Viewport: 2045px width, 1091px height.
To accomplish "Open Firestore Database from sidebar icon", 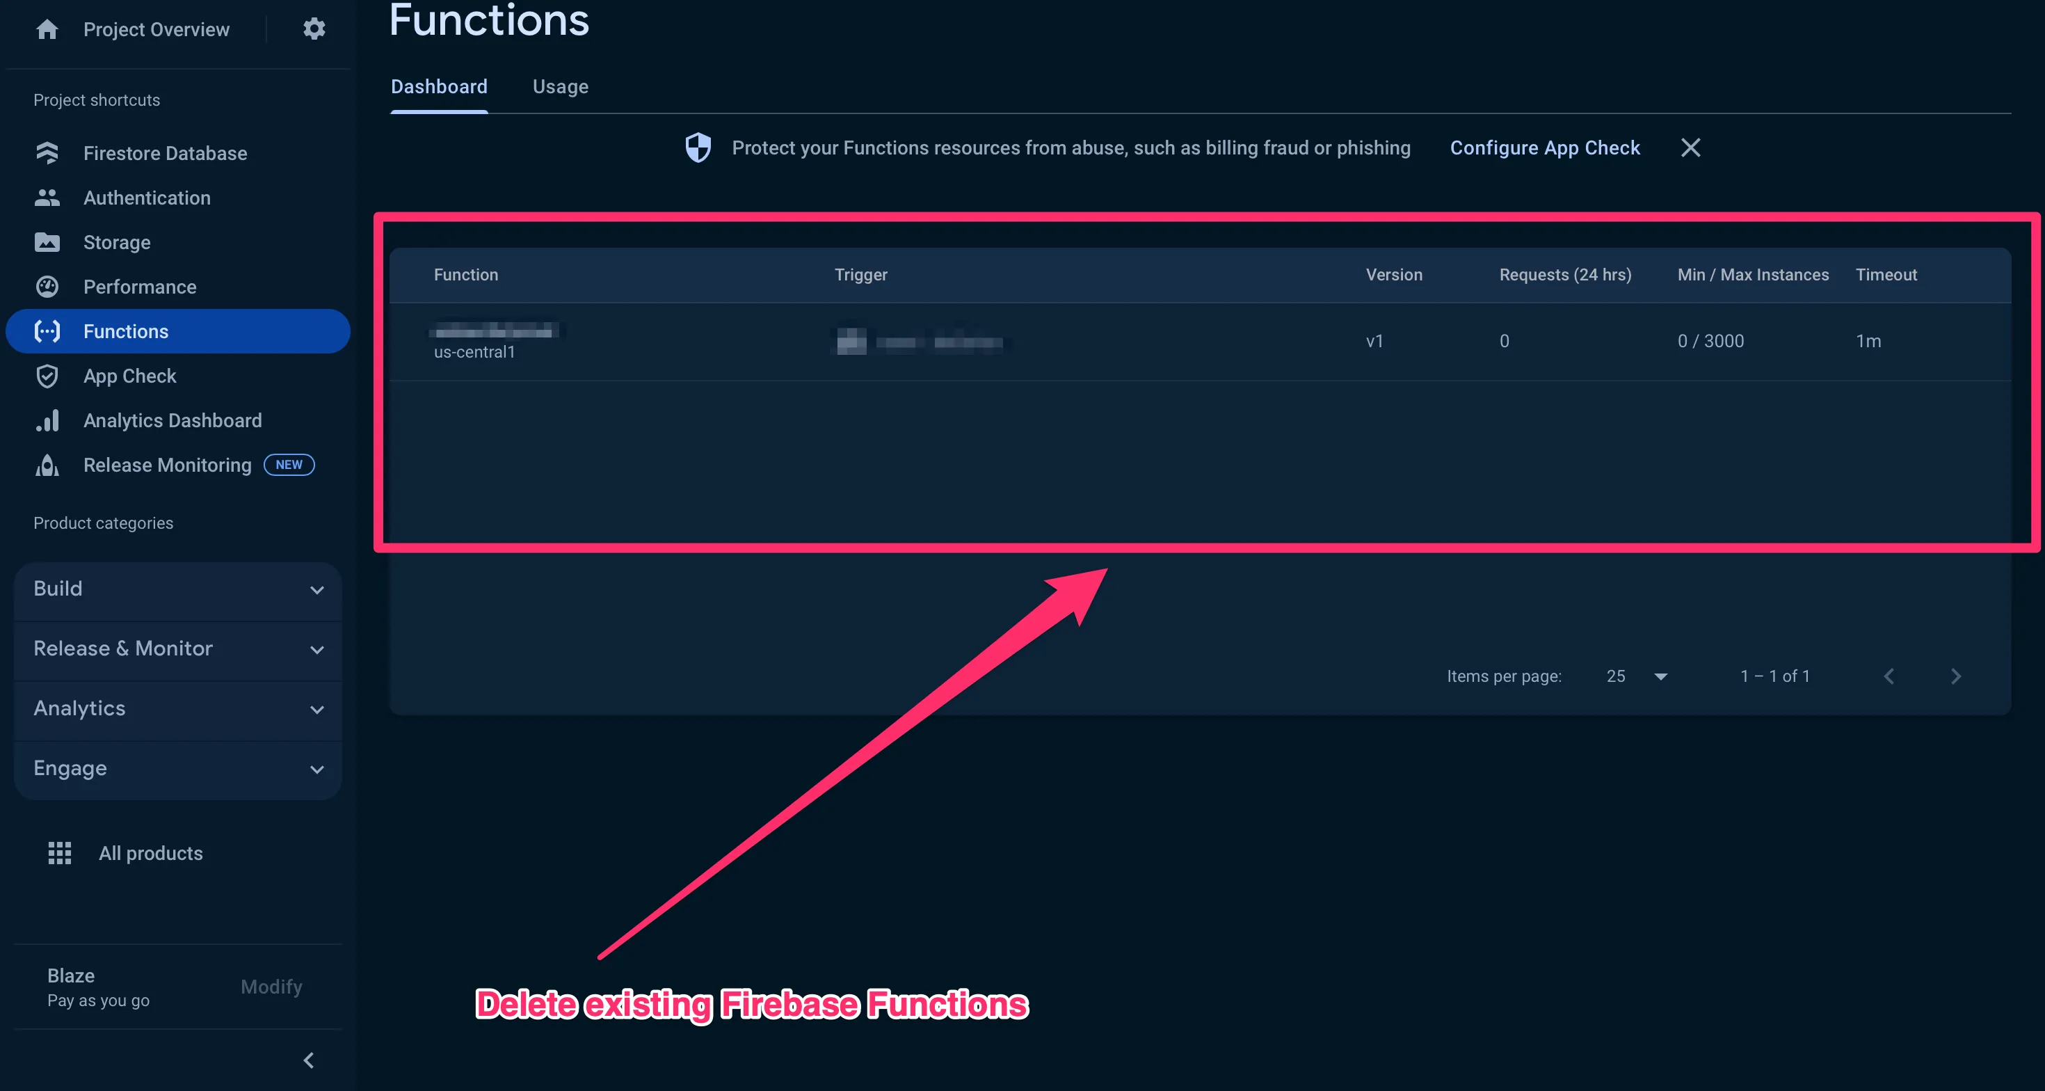I will click(x=47, y=152).
